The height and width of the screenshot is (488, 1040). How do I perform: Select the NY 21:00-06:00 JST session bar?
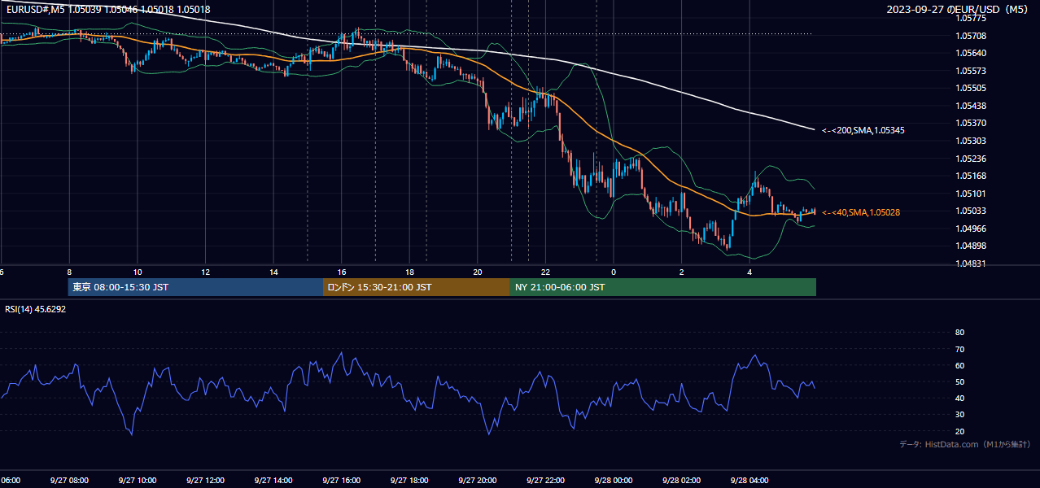click(663, 287)
